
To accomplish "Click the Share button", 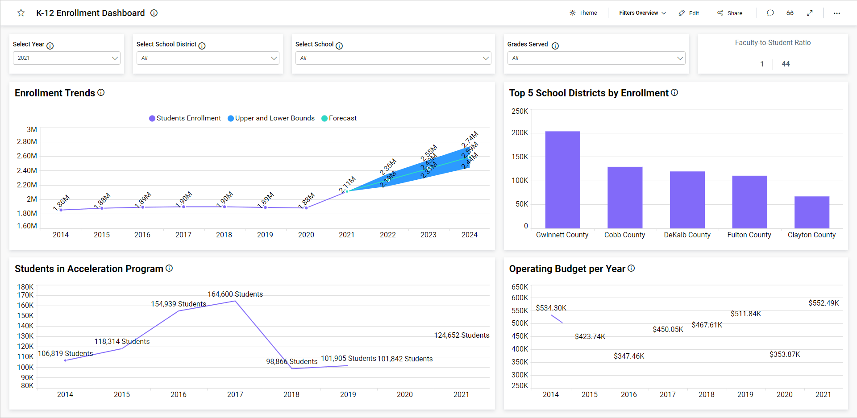I will [729, 13].
